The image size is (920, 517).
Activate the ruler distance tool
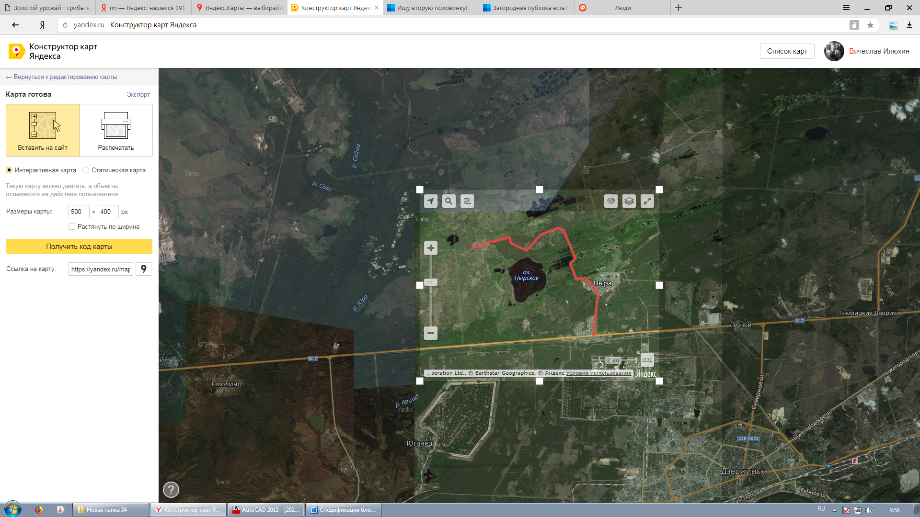coord(647,360)
